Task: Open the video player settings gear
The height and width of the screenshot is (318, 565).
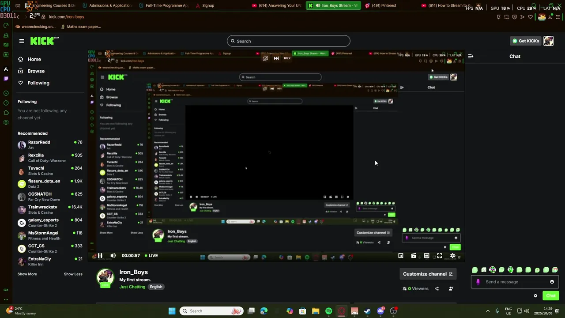Action: (x=452, y=255)
